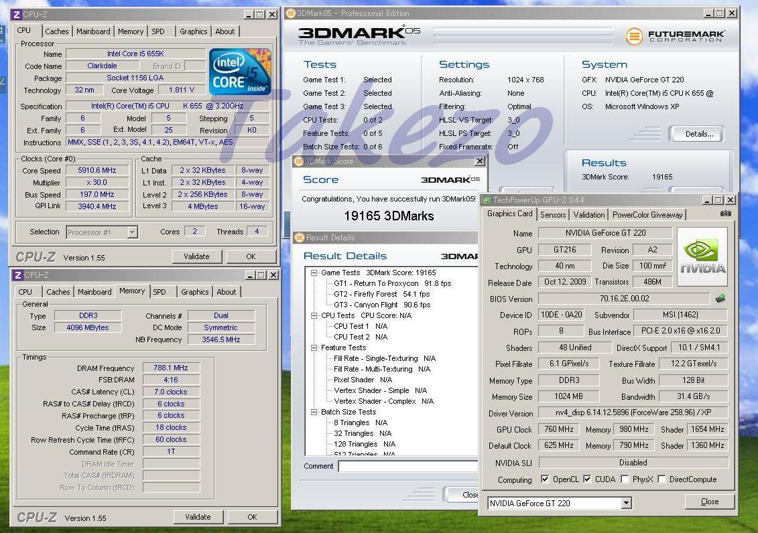Open the Processor #1 selection dropdown

[x=132, y=232]
